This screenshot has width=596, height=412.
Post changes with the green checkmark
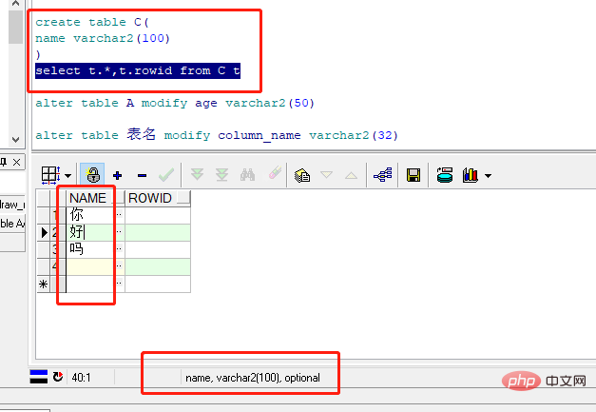coord(166,175)
